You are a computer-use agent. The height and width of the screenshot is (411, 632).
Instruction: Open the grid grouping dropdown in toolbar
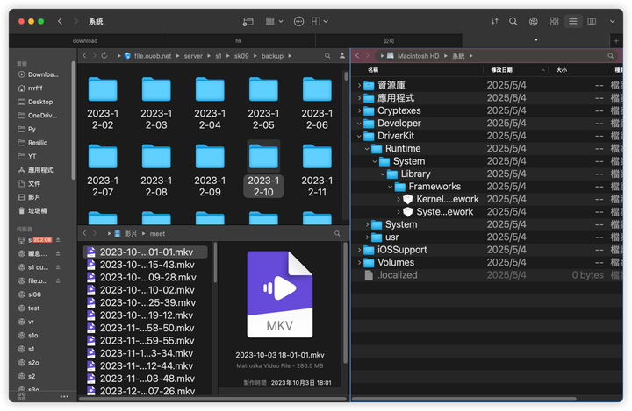(274, 21)
